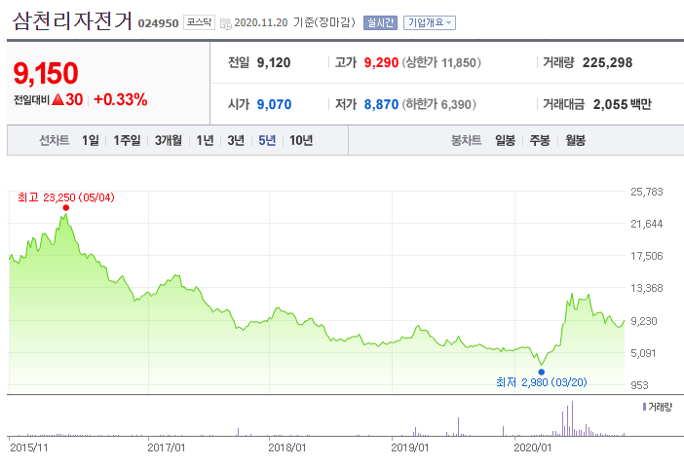The width and height of the screenshot is (684, 465).
Task: Select the 1주일 line chart period
Action: click(x=127, y=141)
